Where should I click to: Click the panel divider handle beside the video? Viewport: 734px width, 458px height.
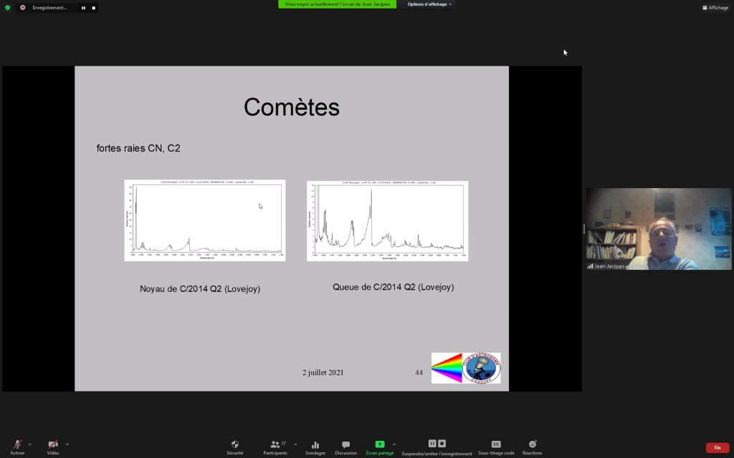pos(583,229)
